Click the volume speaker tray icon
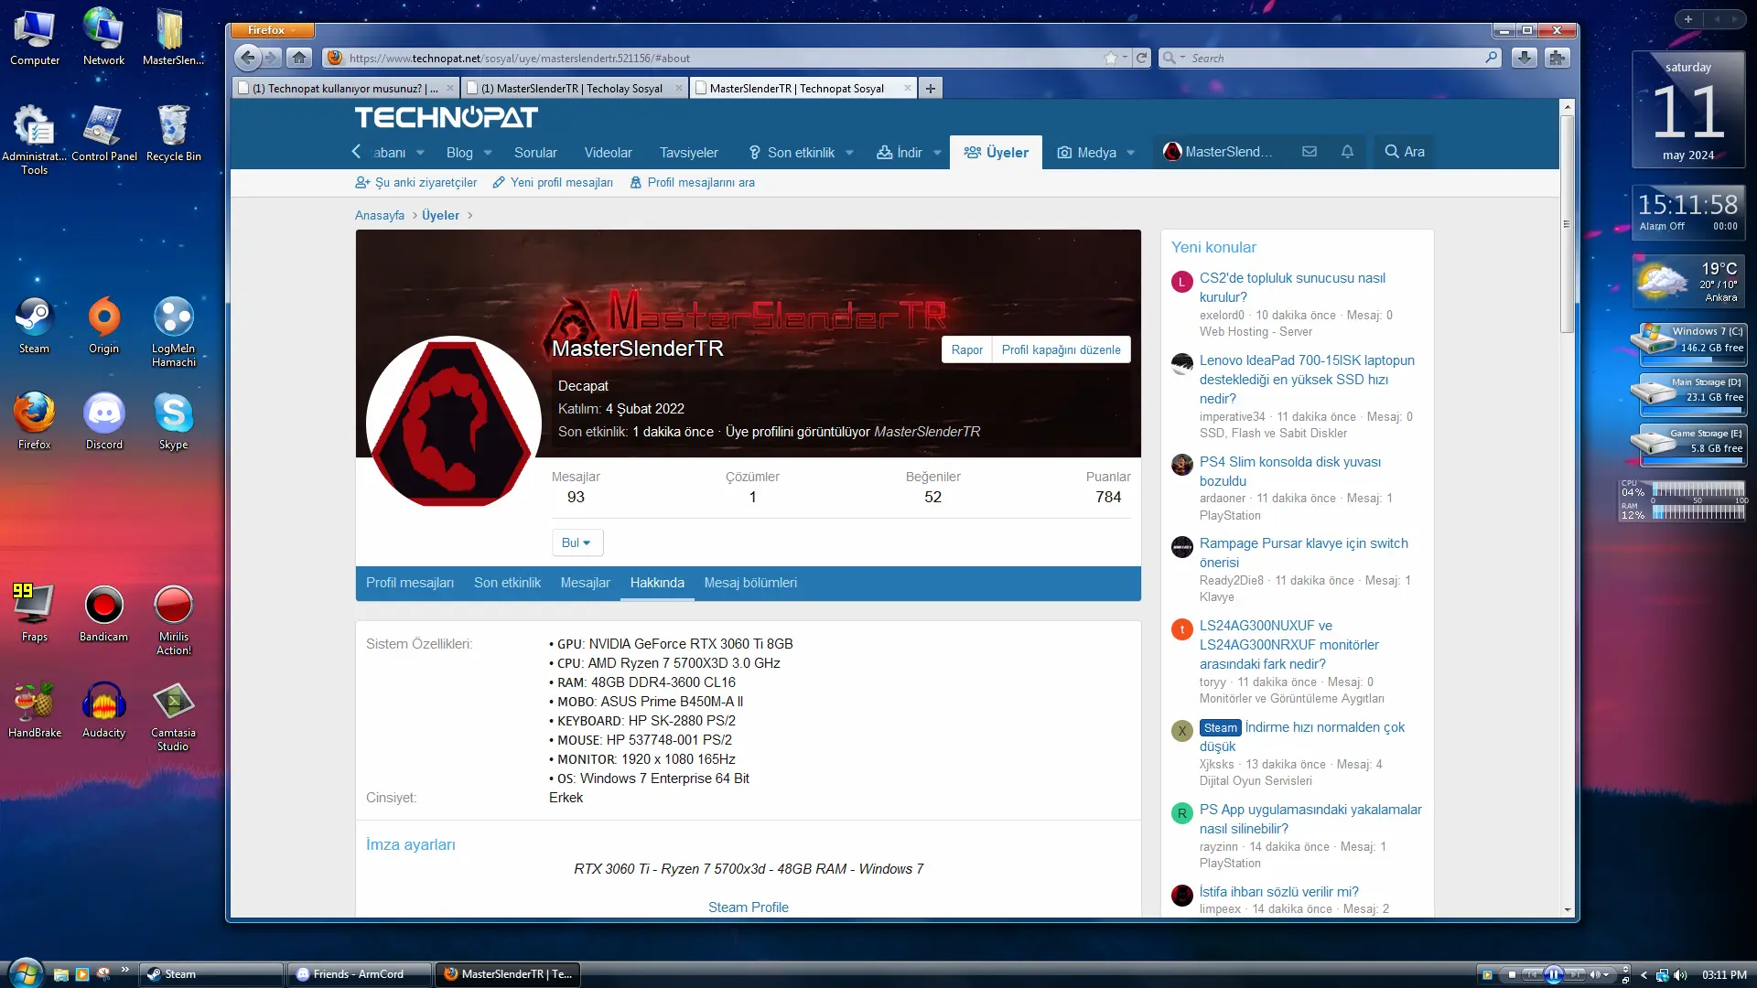 (x=1680, y=974)
